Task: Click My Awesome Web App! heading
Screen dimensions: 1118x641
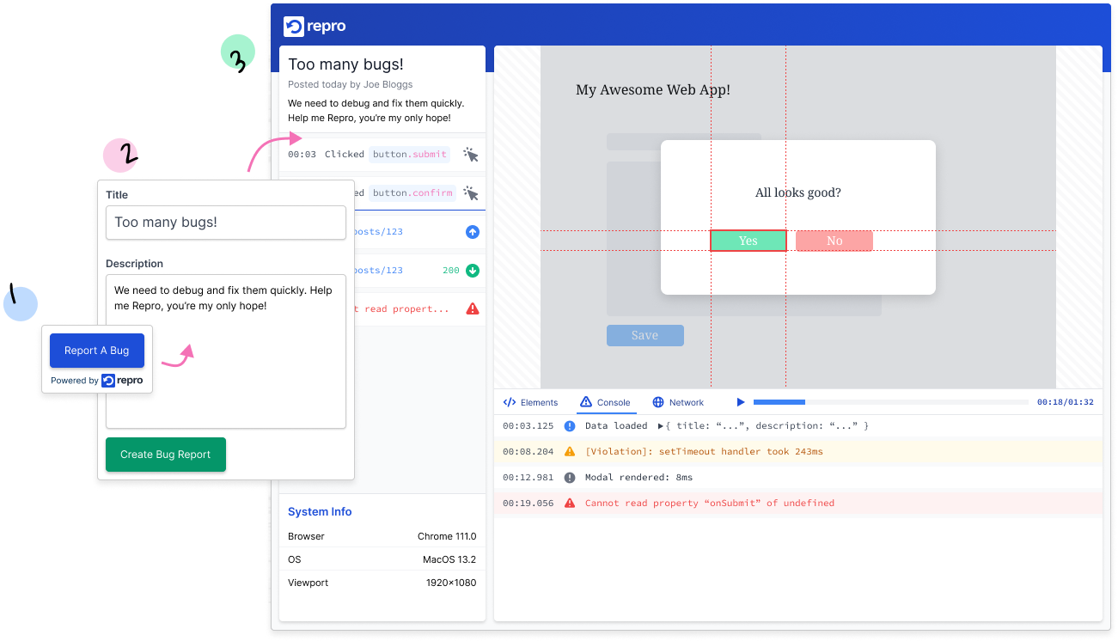Action: click(x=653, y=89)
